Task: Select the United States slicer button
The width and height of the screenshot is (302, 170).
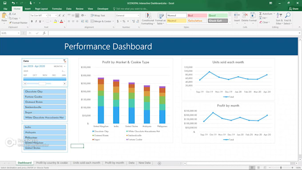Action: [x=45, y=148]
